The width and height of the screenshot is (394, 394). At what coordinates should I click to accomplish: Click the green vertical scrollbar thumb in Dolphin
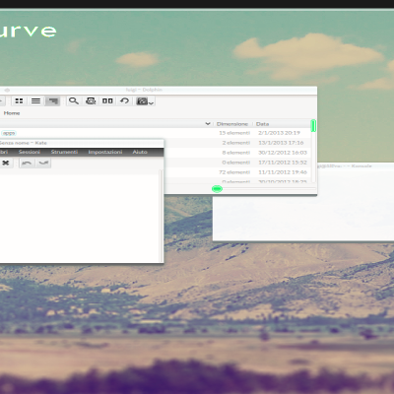point(313,126)
